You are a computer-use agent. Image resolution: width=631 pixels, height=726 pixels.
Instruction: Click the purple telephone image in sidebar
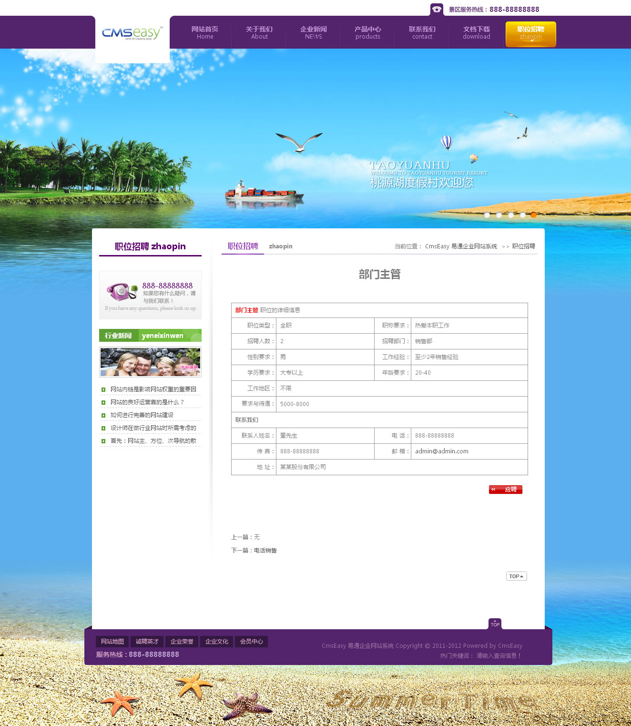click(122, 291)
